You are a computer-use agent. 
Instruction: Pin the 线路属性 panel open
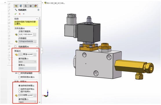(23, 14)
